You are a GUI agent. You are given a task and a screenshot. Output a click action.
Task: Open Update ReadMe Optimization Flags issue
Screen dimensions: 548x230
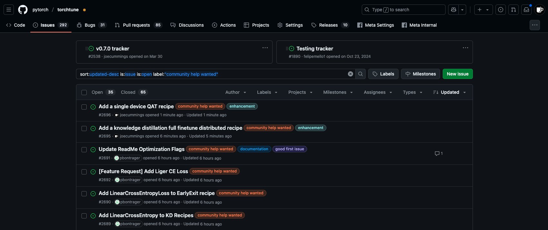tap(141, 149)
